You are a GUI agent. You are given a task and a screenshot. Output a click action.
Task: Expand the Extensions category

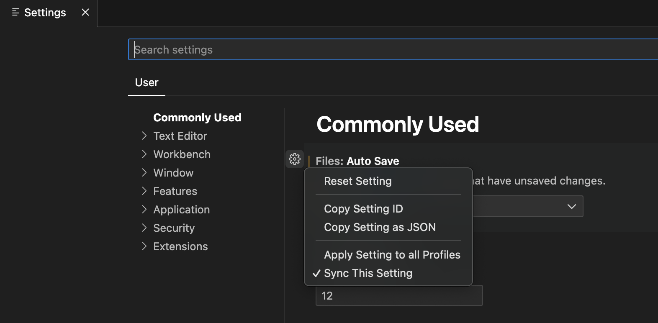(x=144, y=246)
